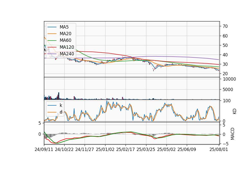
Task: Click the green MA60 legend line sample
Action: 52,41
